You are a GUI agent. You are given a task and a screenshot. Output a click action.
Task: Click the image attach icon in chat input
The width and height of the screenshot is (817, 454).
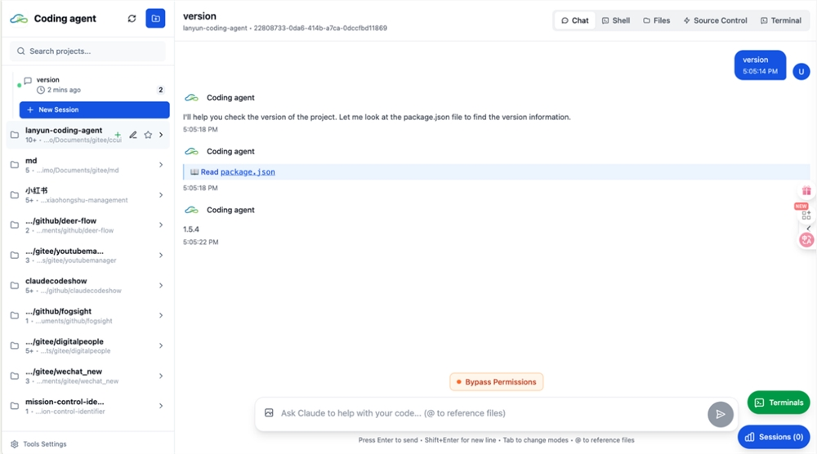click(269, 413)
